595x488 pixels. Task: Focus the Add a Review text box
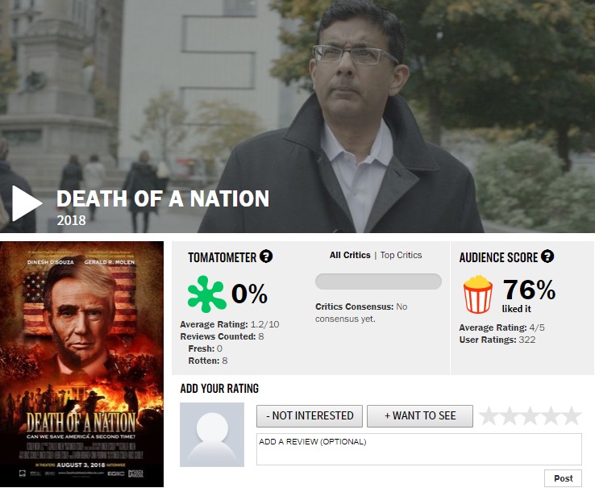pos(419,449)
